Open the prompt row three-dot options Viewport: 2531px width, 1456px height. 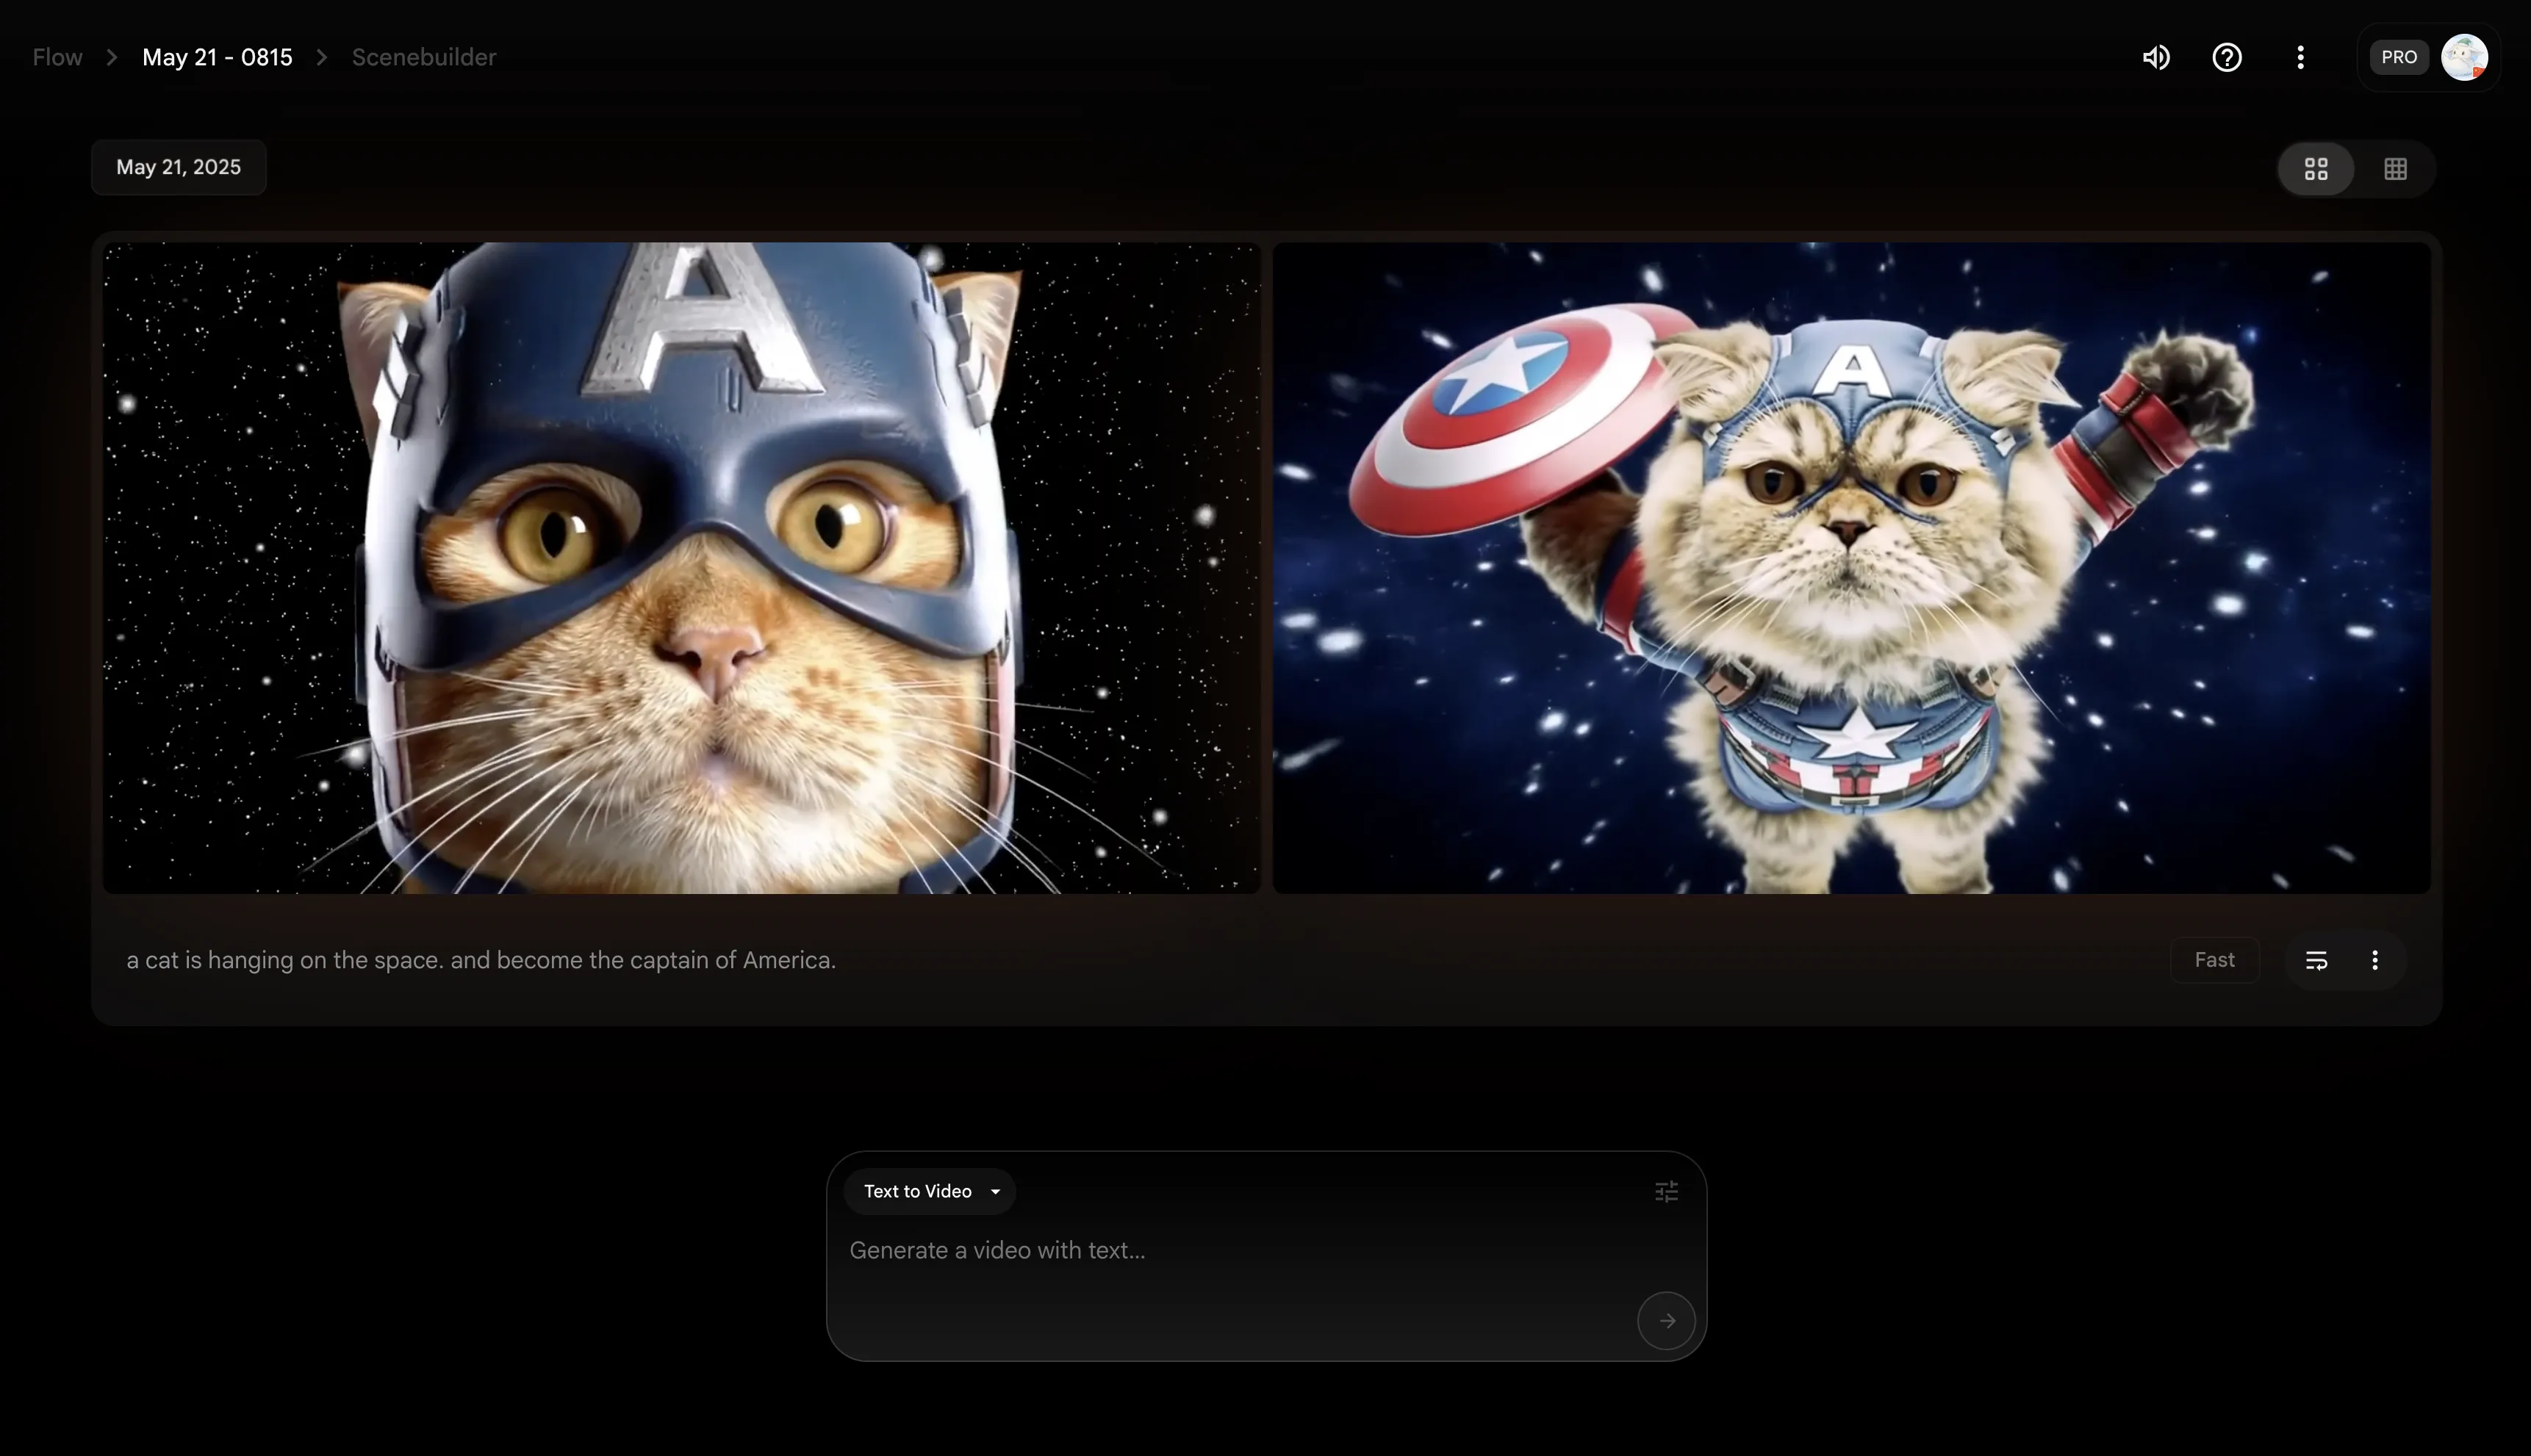[x=2375, y=960]
